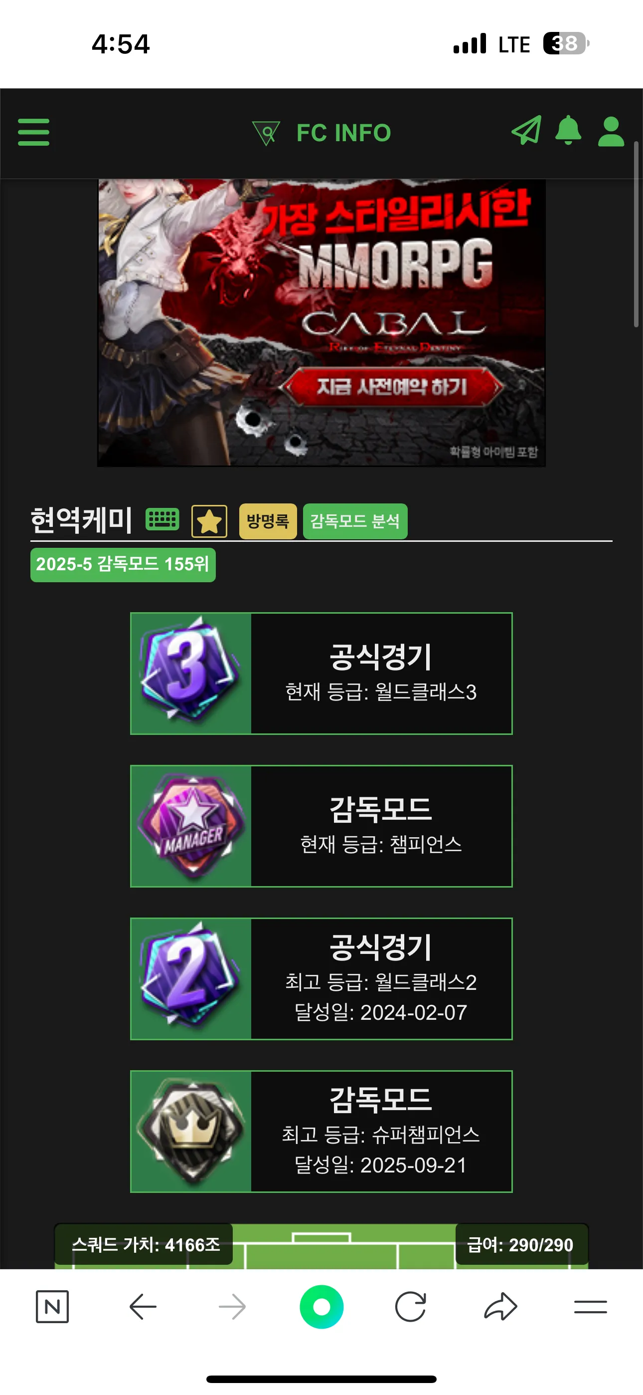This screenshot has height=1395, width=643.
Task: Toggle the star favorite icon
Action: pos(209,521)
